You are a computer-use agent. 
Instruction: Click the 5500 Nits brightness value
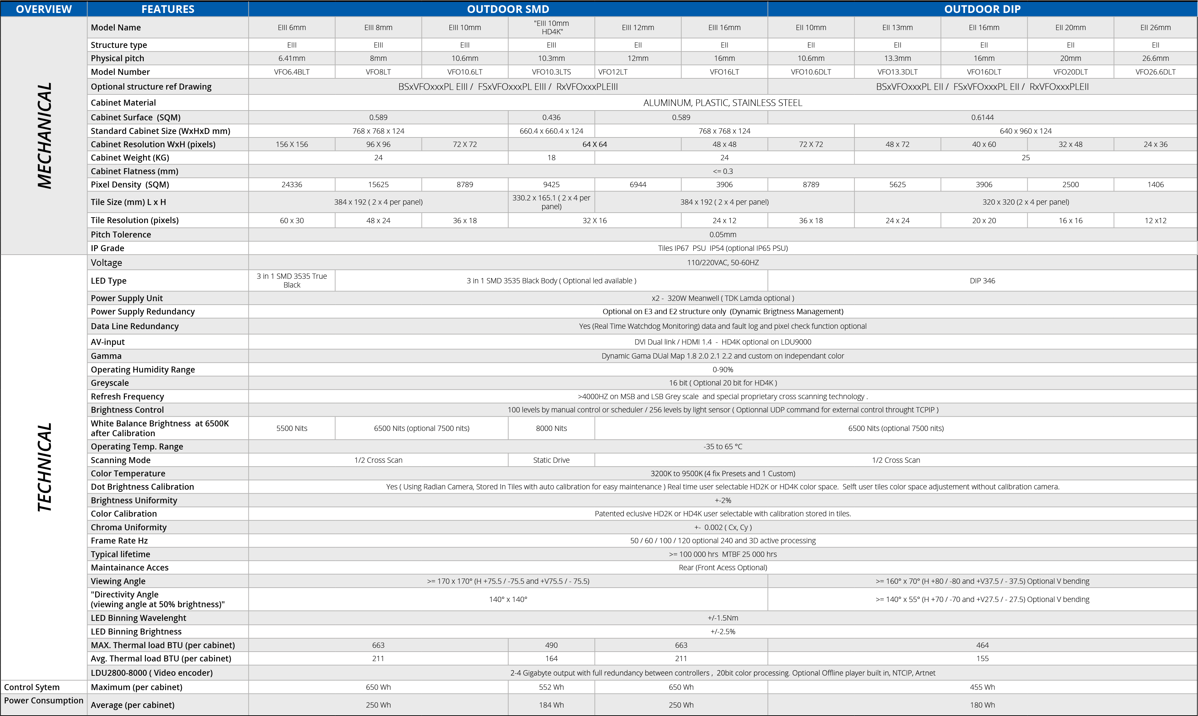292,428
